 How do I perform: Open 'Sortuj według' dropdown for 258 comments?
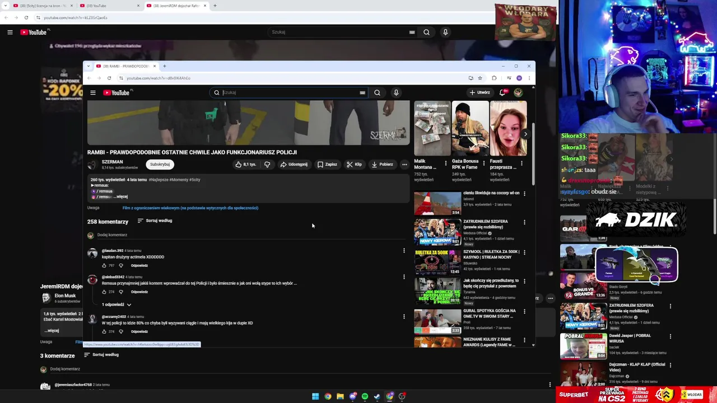coord(155,221)
